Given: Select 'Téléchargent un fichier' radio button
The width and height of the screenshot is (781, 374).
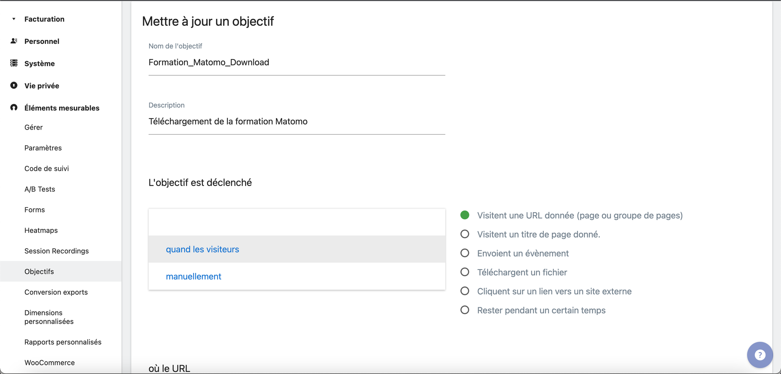Looking at the screenshot, I should coord(464,272).
